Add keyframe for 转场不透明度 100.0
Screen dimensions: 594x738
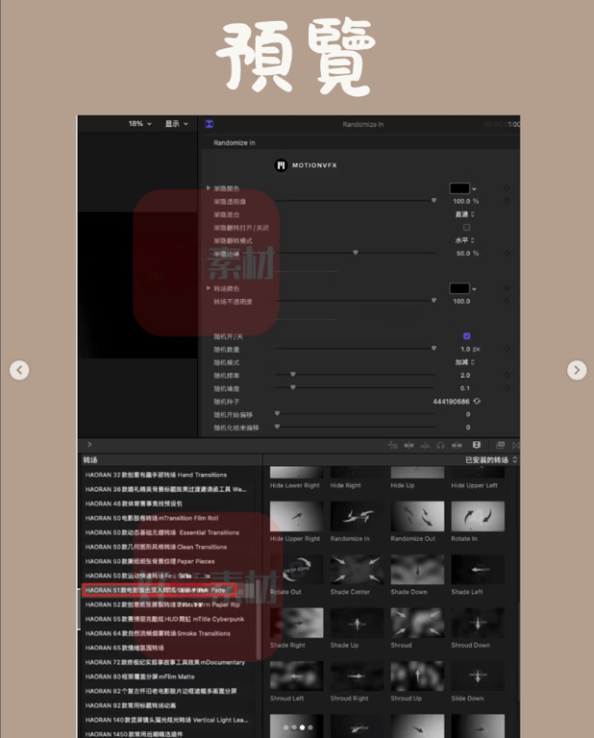tap(507, 301)
